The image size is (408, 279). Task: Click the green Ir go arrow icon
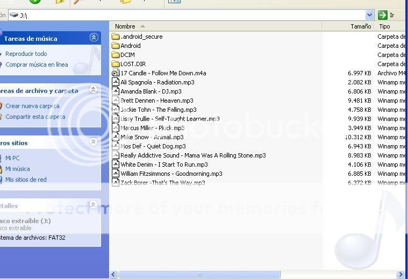(383, 15)
